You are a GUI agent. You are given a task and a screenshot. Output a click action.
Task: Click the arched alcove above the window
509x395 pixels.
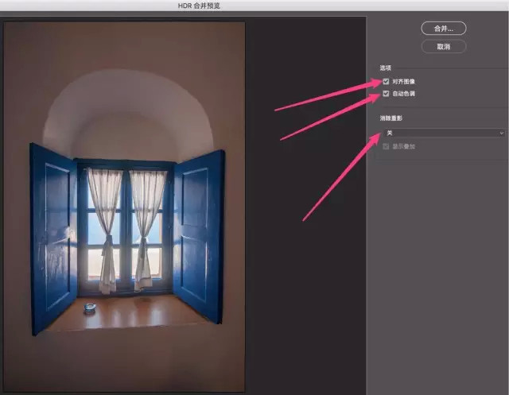point(128,114)
